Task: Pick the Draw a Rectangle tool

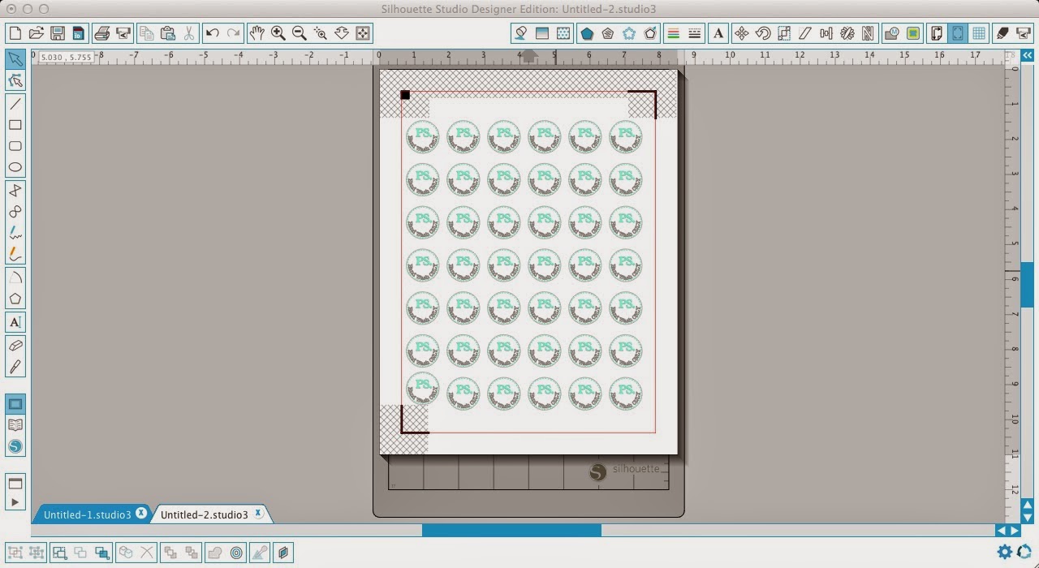Action: (x=15, y=125)
